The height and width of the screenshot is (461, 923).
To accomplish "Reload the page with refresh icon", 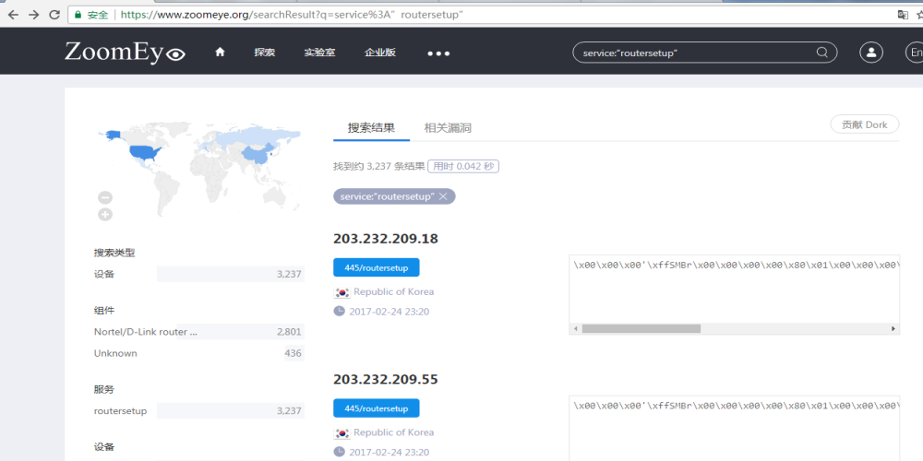I will point(54,15).
